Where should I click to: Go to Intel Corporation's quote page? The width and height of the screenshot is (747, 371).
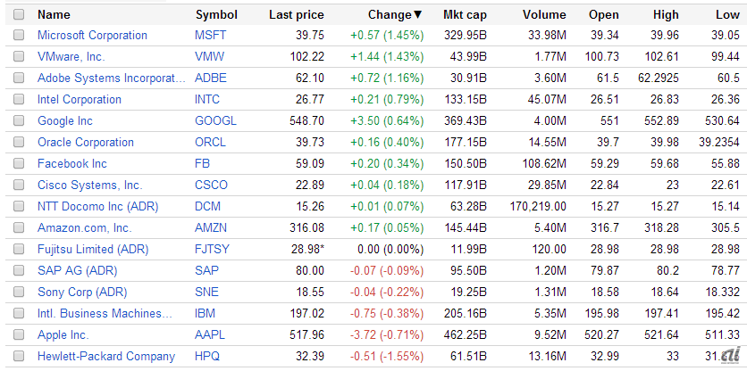pos(79,100)
